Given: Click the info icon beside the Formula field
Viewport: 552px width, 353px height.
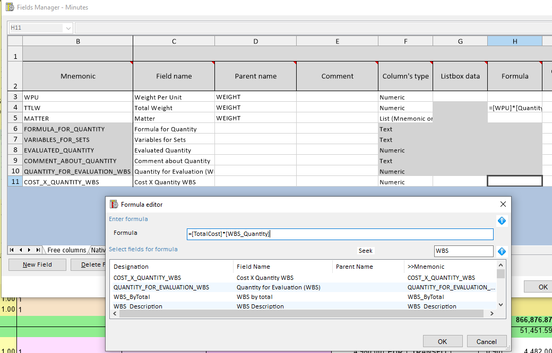Looking at the screenshot, I should tap(501, 220).
